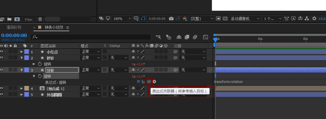Collapse the 秒针 layer triangle

(x=22, y=58)
